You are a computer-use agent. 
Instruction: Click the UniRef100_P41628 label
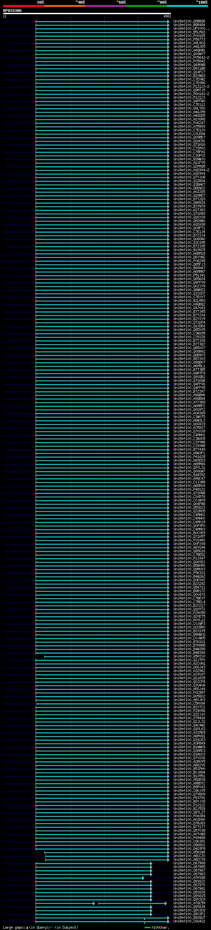pyautogui.click(x=189, y=457)
